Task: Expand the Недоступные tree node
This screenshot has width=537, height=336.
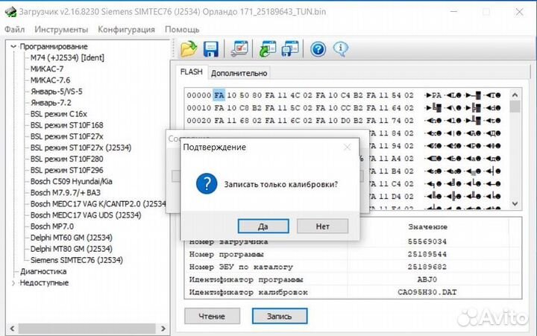Action: click(x=13, y=282)
